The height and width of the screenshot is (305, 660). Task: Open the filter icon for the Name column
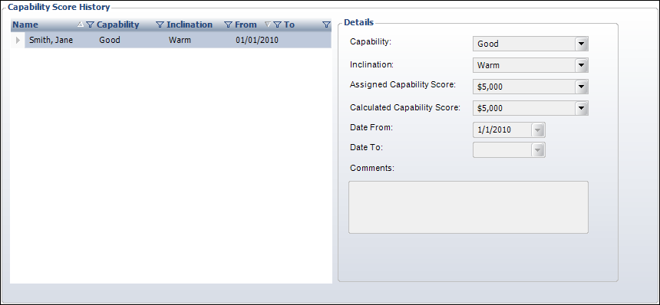[x=90, y=25]
